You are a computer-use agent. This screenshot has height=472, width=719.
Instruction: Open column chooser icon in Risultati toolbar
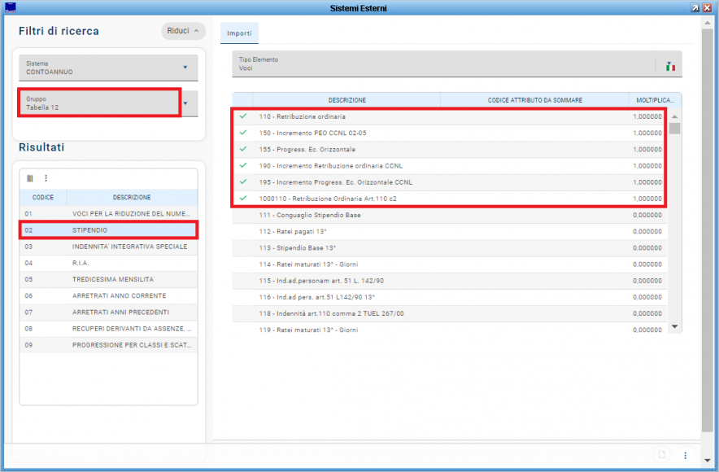[x=30, y=178]
